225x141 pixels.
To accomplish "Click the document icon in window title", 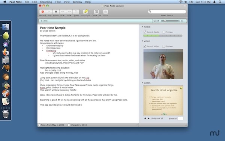I will pos(102,6).
